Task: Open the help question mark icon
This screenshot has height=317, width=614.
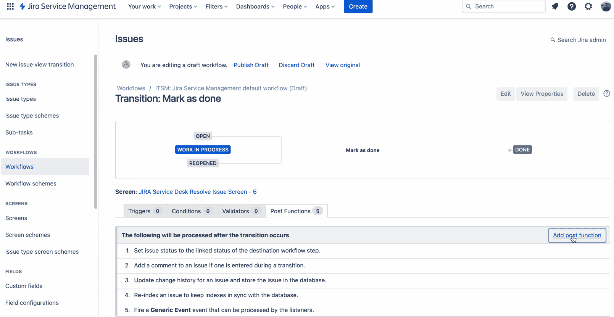Action: [x=572, y=6]
